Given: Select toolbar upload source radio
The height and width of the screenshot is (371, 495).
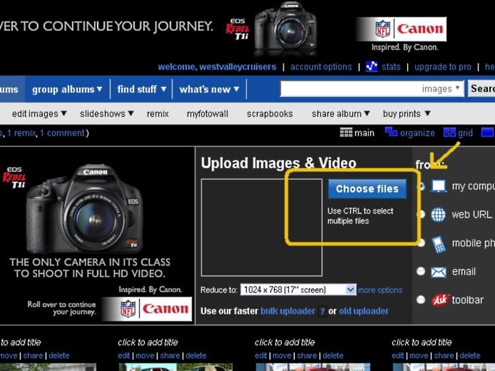Looking at the screenshot, I should pyautogui.click(x=421, y=299).
